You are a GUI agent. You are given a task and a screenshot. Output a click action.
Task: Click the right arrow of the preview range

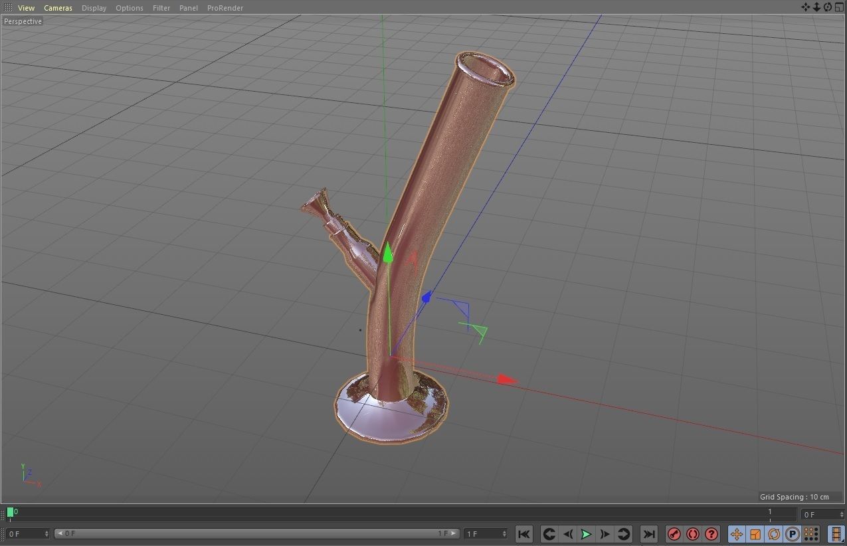click(x=454, y=533)
